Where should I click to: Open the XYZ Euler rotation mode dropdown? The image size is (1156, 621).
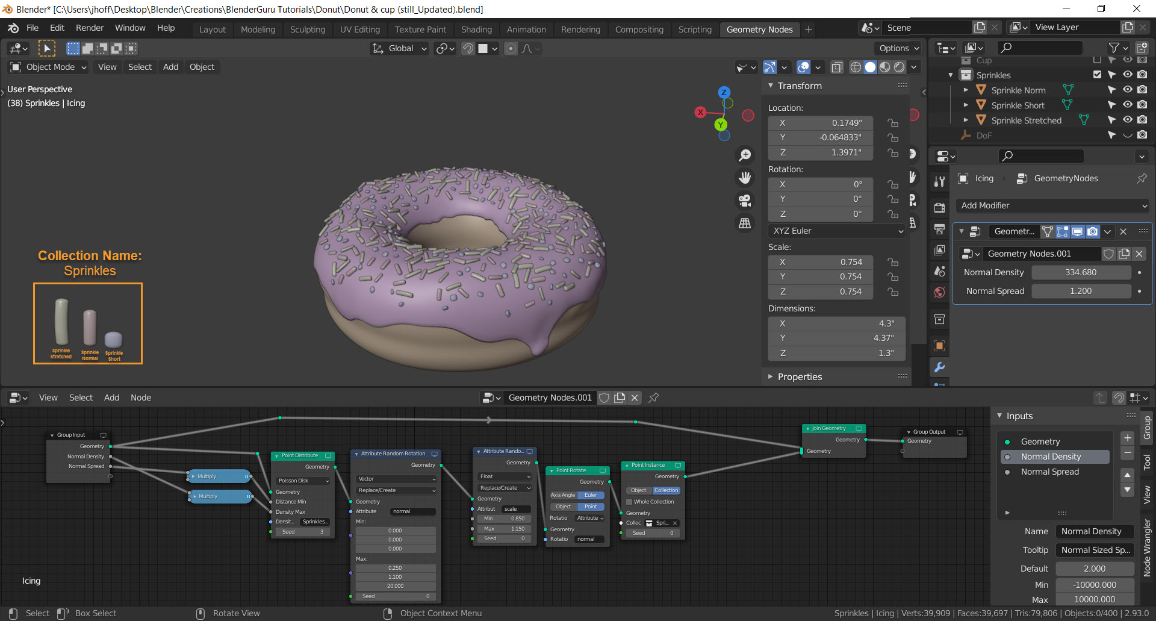[x=837, y=231]
